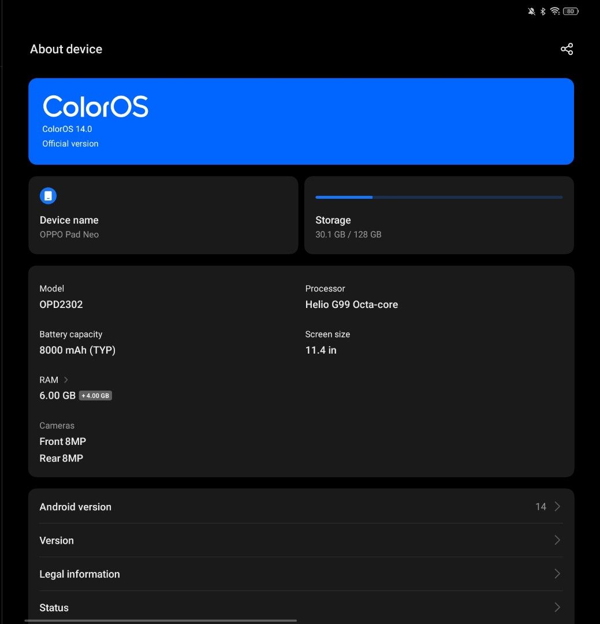This screenshot has width=600, height=624.
Task: Tap the OPD2302 model number
Action: coord(61,304)
